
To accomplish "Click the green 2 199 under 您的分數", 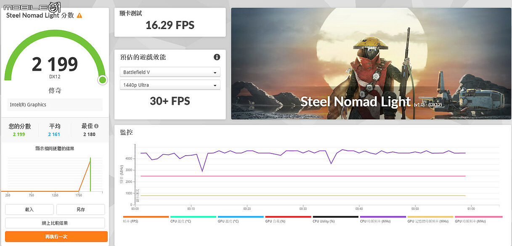I will pos(19,135).
